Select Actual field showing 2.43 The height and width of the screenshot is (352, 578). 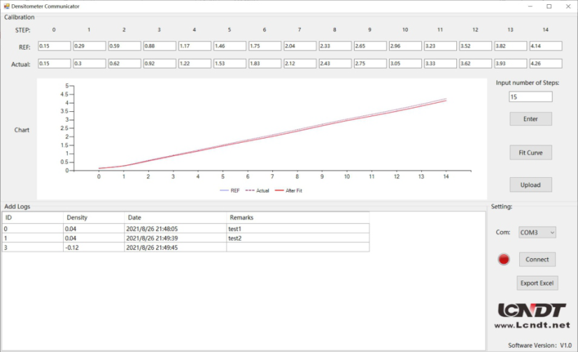click(335, 64)
